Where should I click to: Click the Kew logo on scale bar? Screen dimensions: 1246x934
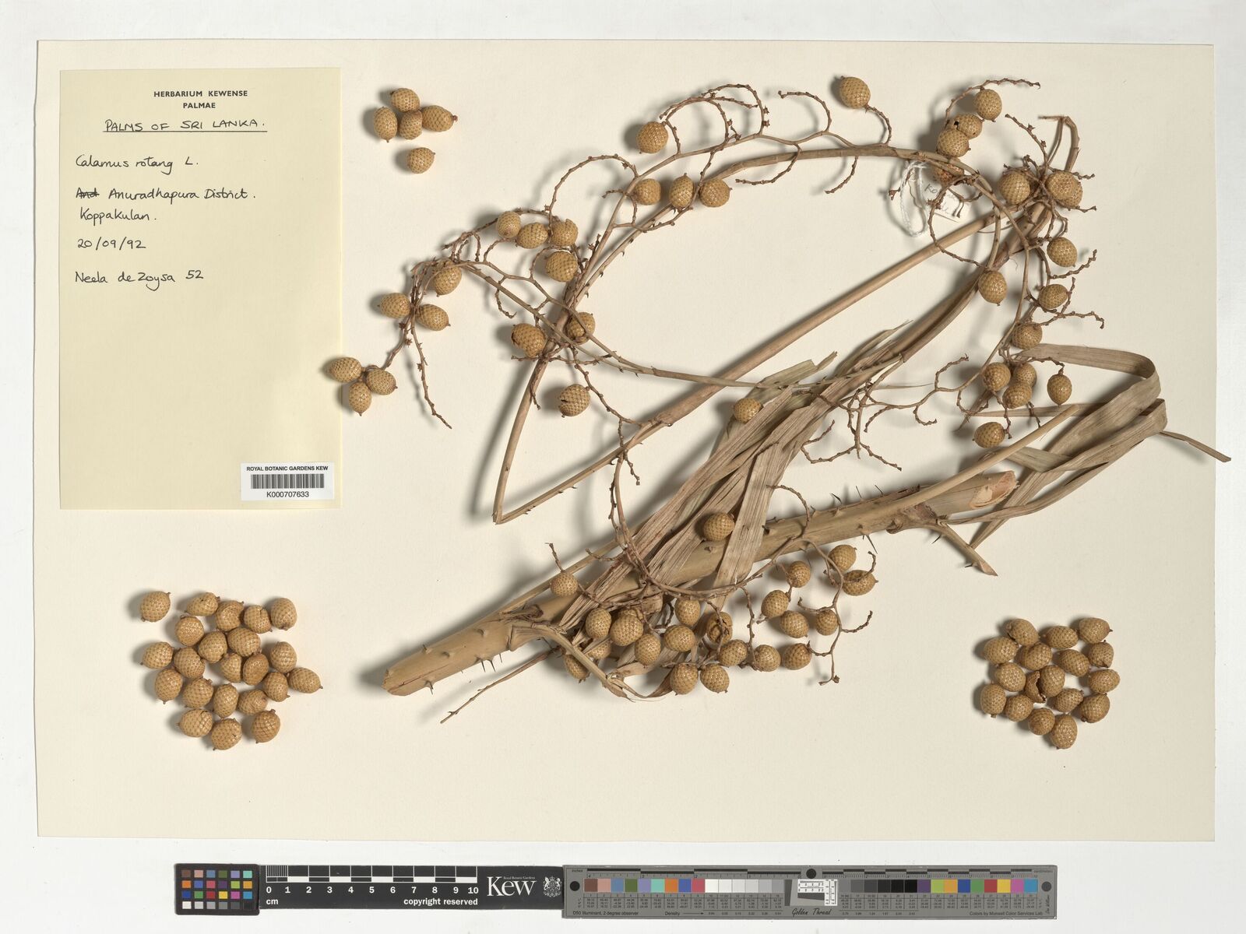point(510,887)
